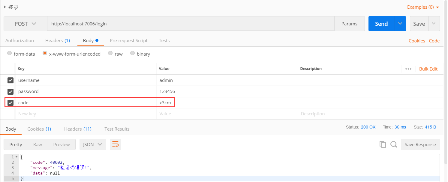Image resolution: width=448 pixels, height=182 pixels.
Task: Open Save button dropdown arrow
Action: point(434,24)
